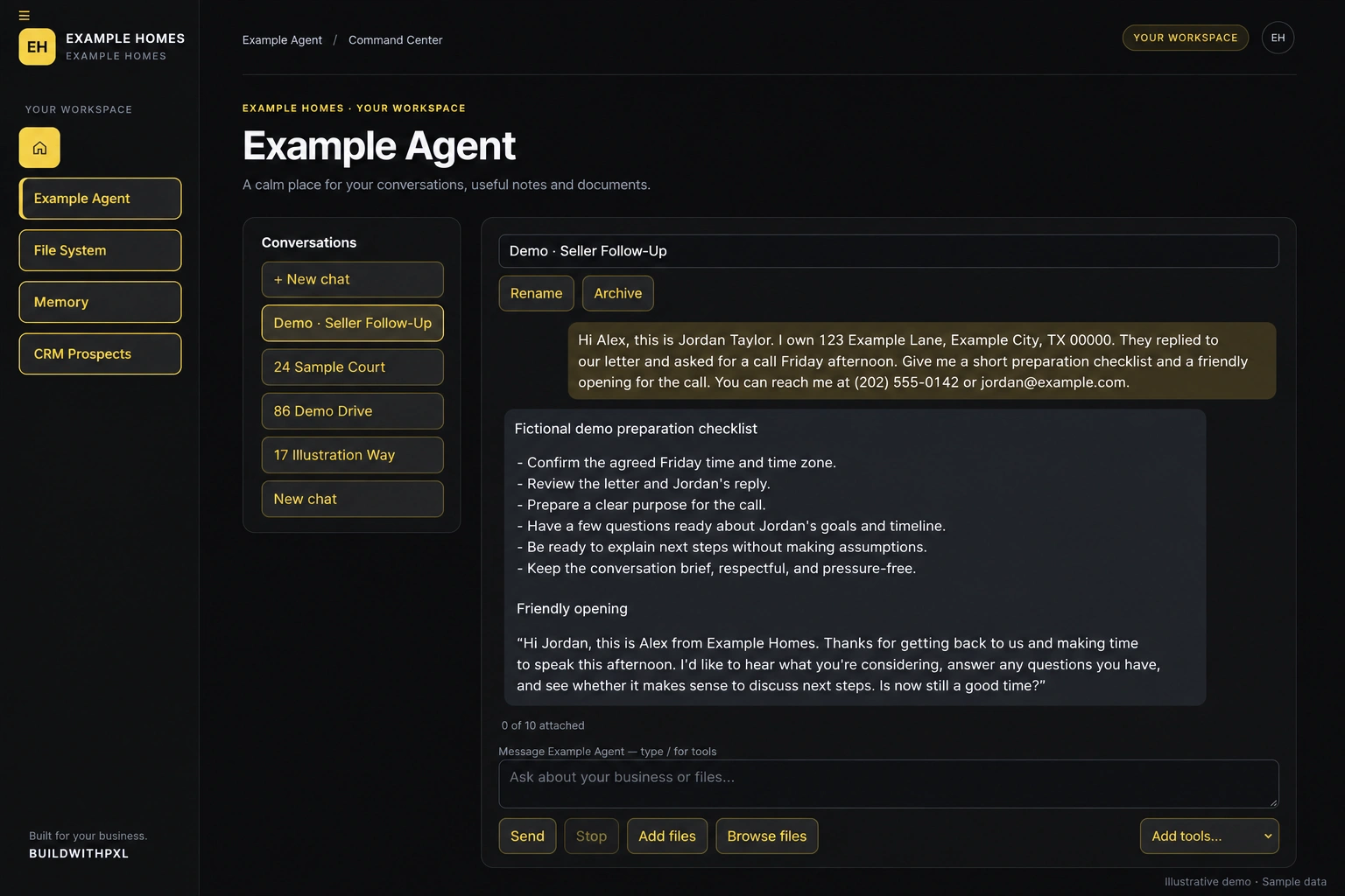1345x896 pixels.
Task: Focus the Ask about your business message box
Action: click(x=889, y=784)
